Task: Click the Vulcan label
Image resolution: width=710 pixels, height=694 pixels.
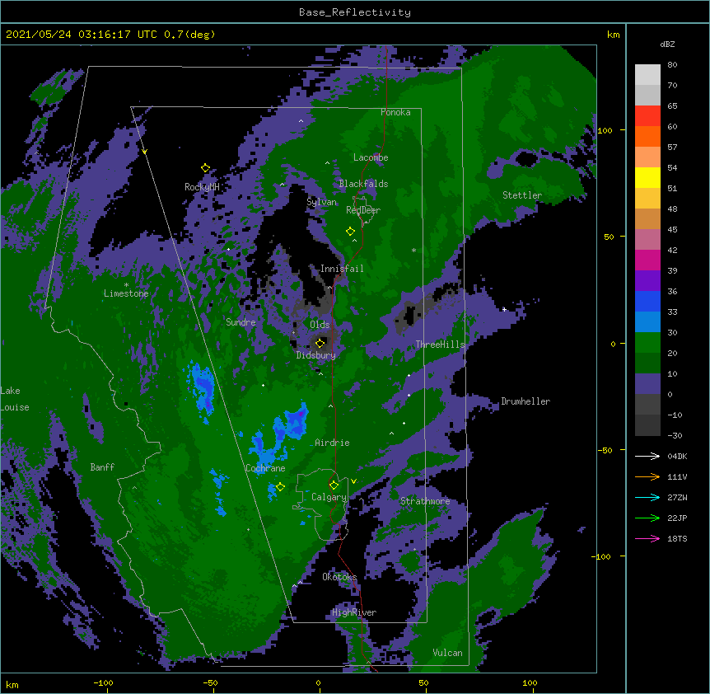Action: 447,653
